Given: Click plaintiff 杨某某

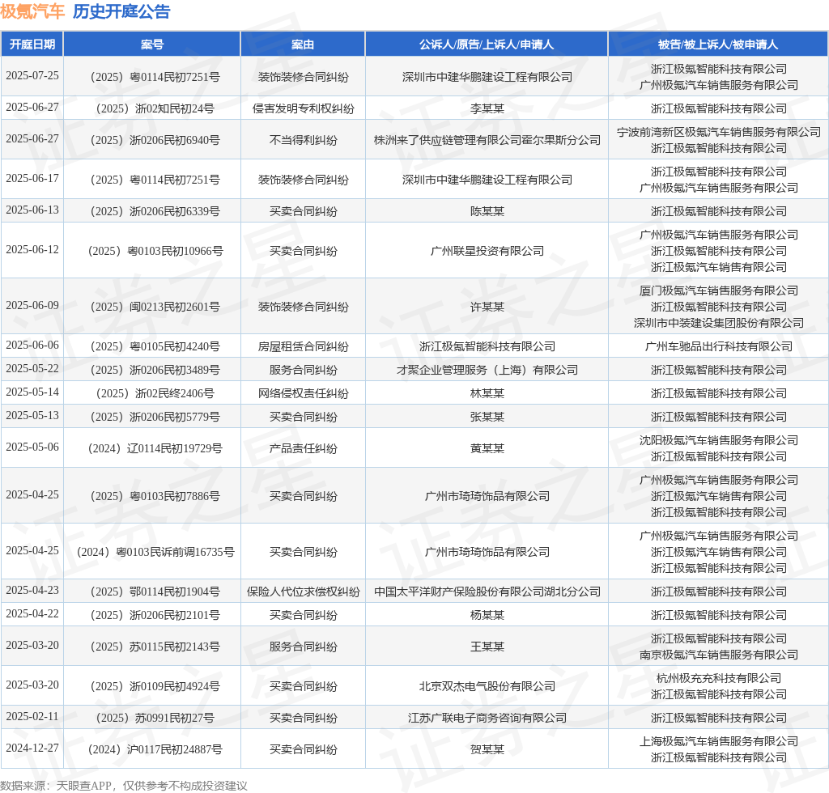Looking at the screenshot, I should click(487, 615).
